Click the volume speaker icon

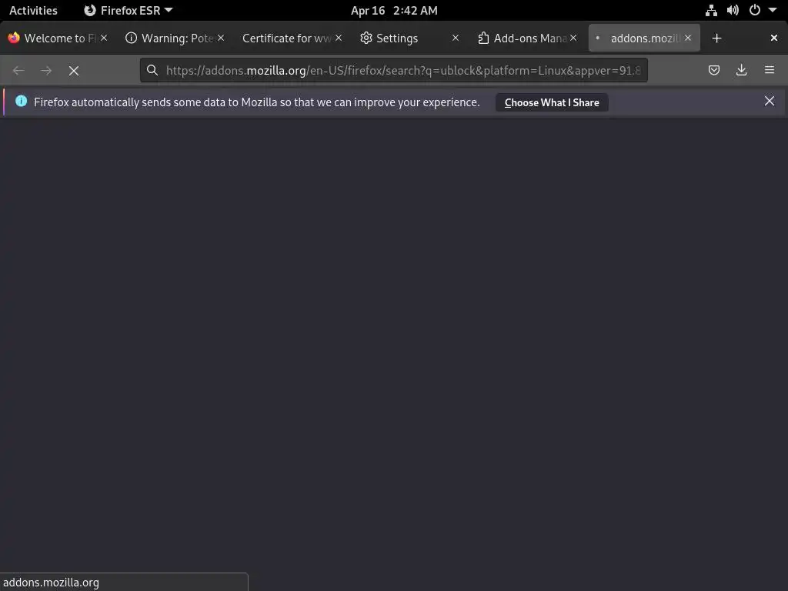733,11
